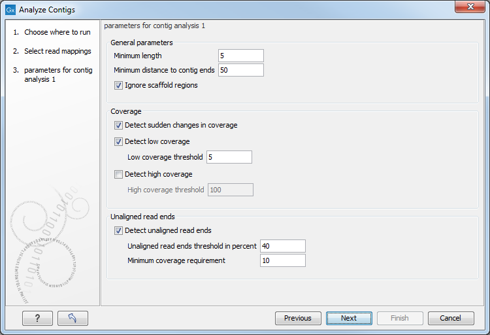Viewport: 490px width, 335px height.
Task: Click the General parameters group label
Action: [142, 43]
